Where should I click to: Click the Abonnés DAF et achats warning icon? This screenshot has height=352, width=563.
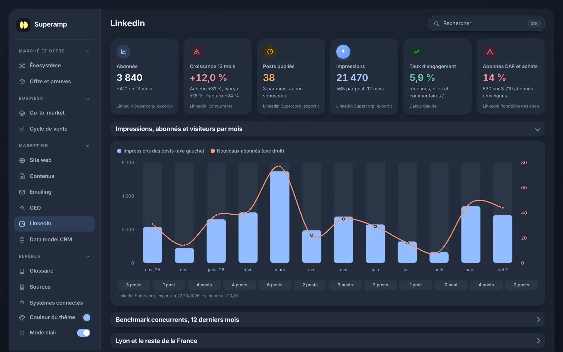(x=490, y=52)
